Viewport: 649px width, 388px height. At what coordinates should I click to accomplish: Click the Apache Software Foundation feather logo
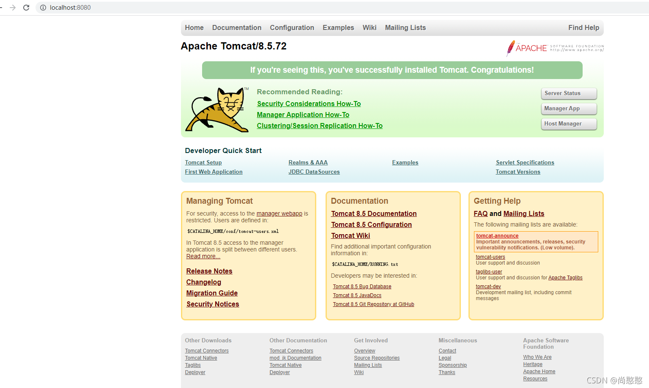coord(555,48)
